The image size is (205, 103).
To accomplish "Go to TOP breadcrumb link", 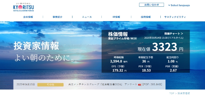I will click(172, 93).
